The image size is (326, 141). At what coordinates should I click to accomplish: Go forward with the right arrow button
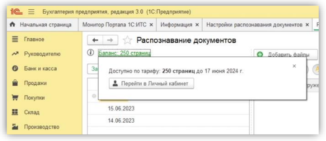110,40
